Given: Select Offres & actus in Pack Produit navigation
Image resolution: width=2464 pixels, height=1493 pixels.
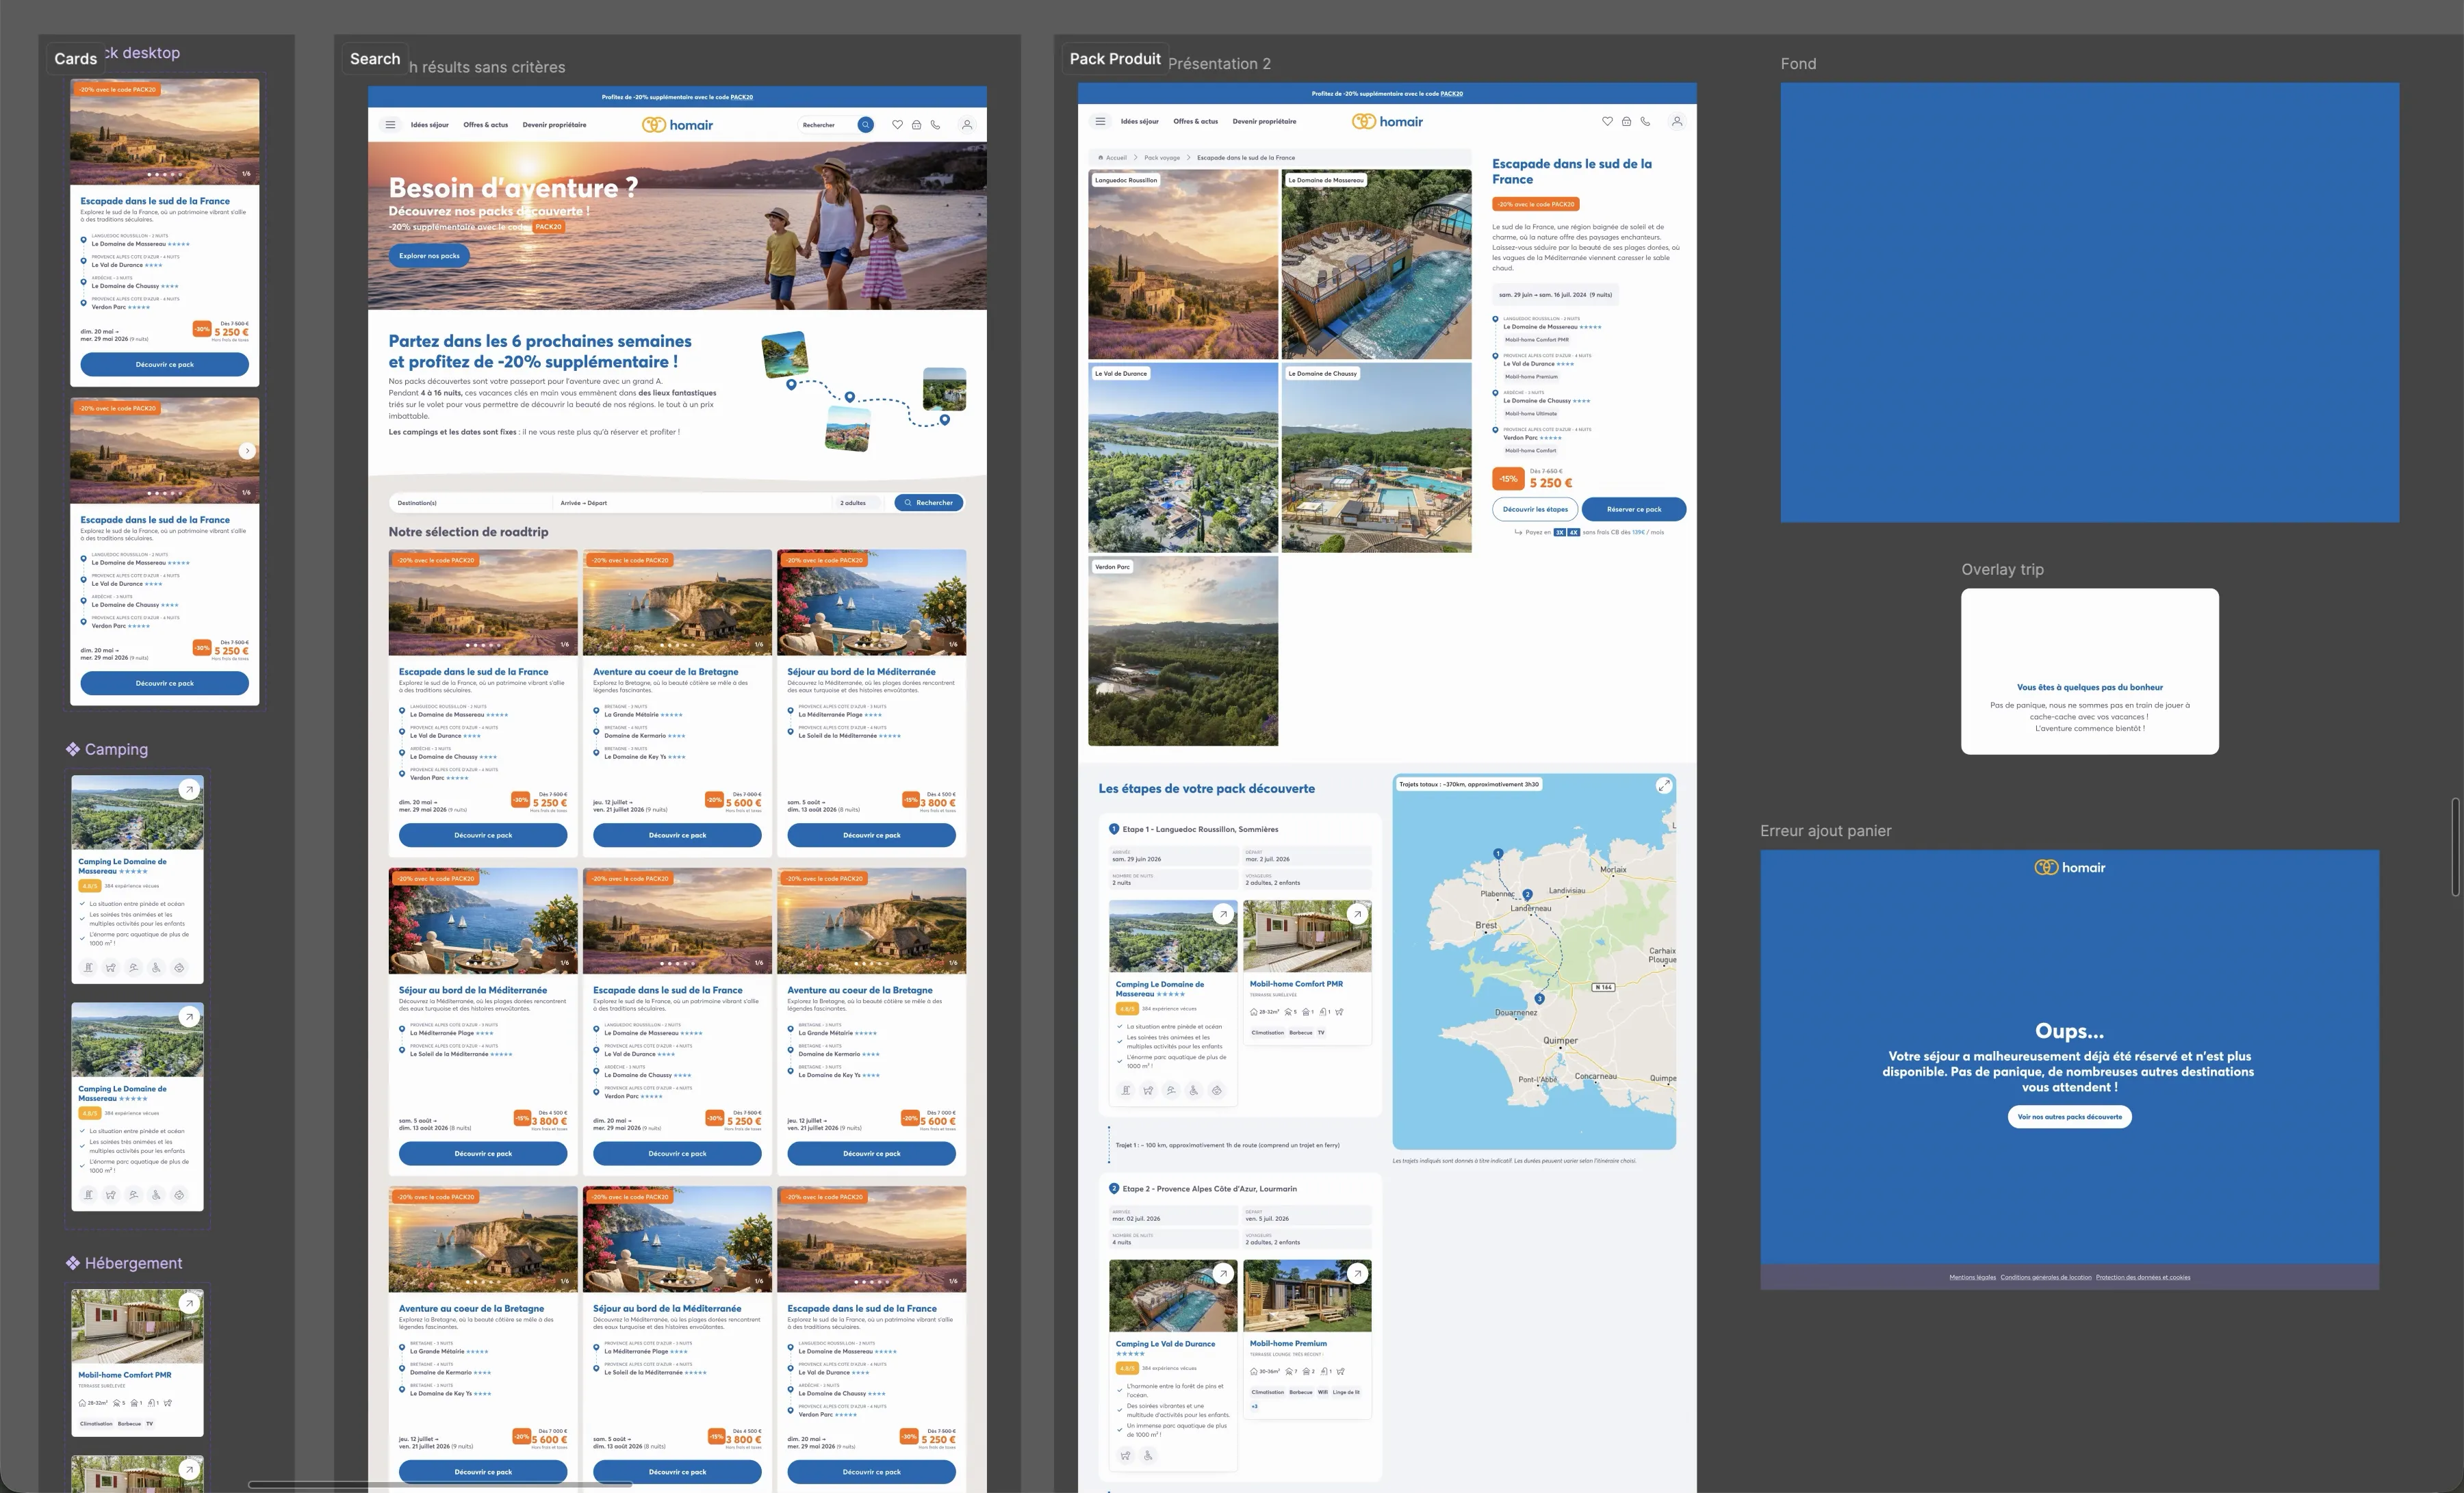Looking at the screenshot, I should 1195,121.
